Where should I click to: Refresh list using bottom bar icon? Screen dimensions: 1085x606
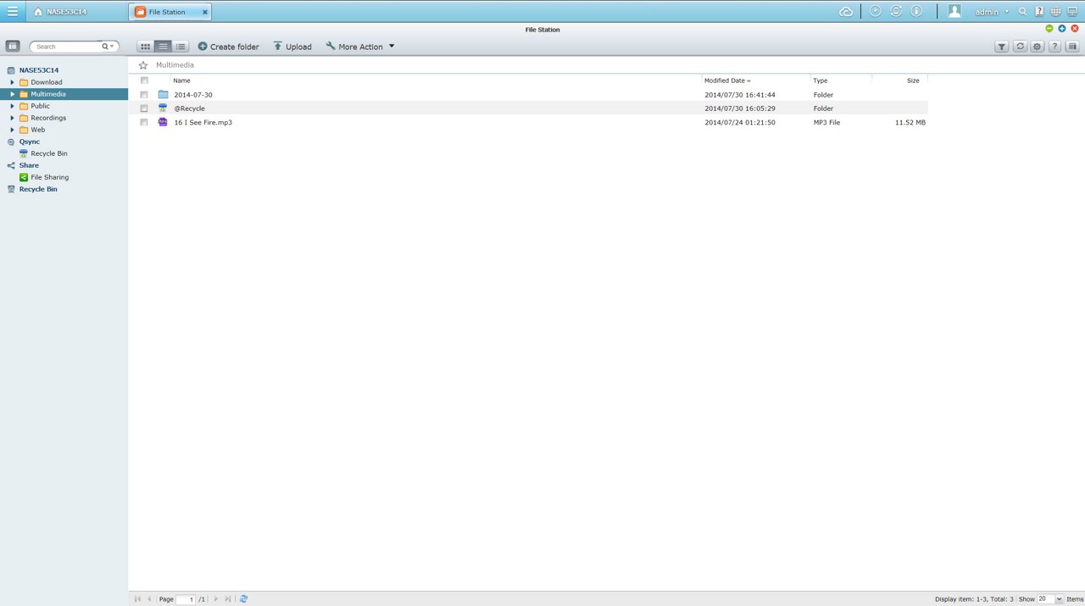(243, 599)
